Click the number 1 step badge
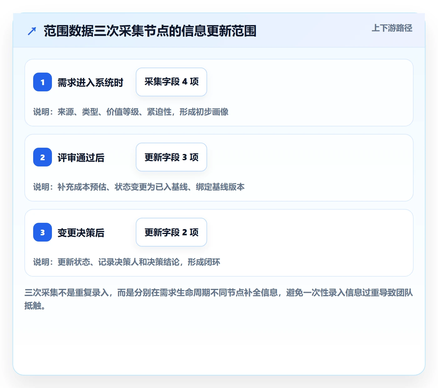This screenshot has width=438, height=388. click(43, 82)
